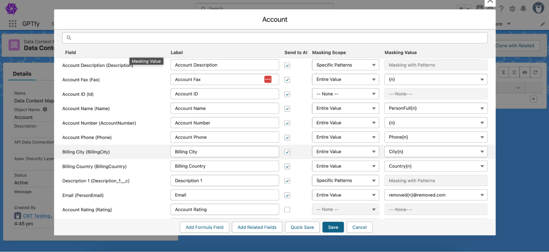Screen dimensions: 549x252
Task: Click the help question mark icon
Action: 501,9
